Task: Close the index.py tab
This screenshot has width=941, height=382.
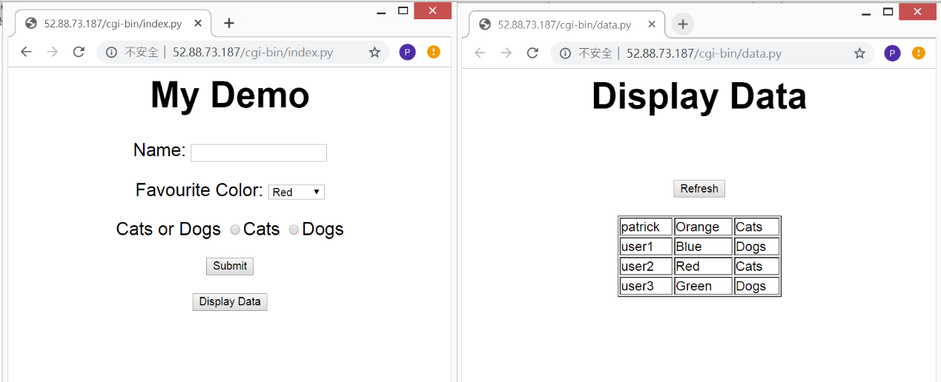Action: pos(198,24)
